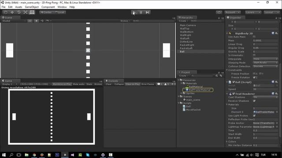The height and width of the screenshot is (158, 282).
Task: Show console warnings count
Action: coord(167,84)
